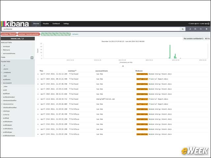211x158 pixels.
Task: Expand row April 29th 2014 15:59:23
Action: (38, 89)
